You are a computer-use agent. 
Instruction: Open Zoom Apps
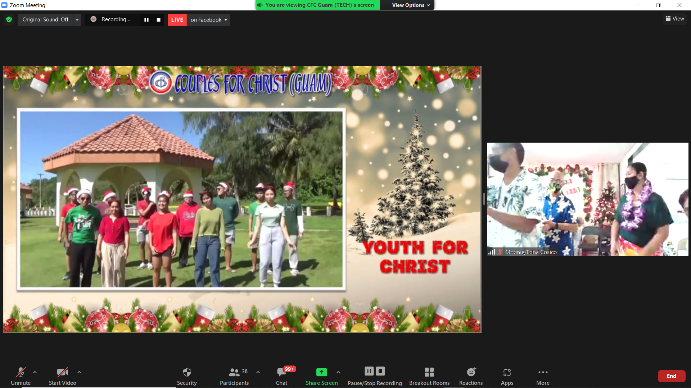(507, 376)
